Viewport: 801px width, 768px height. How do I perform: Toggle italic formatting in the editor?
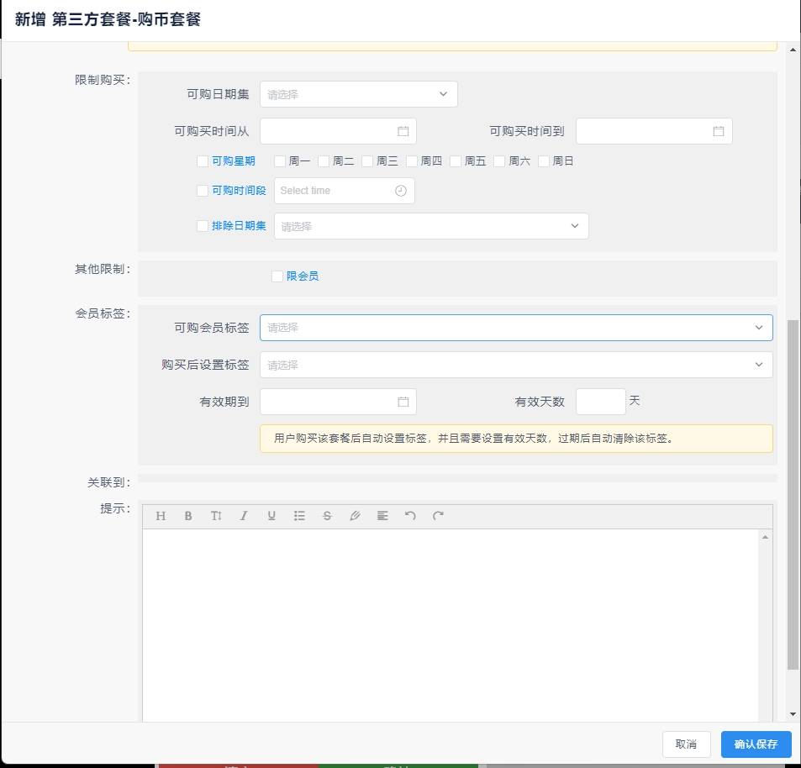244,516
